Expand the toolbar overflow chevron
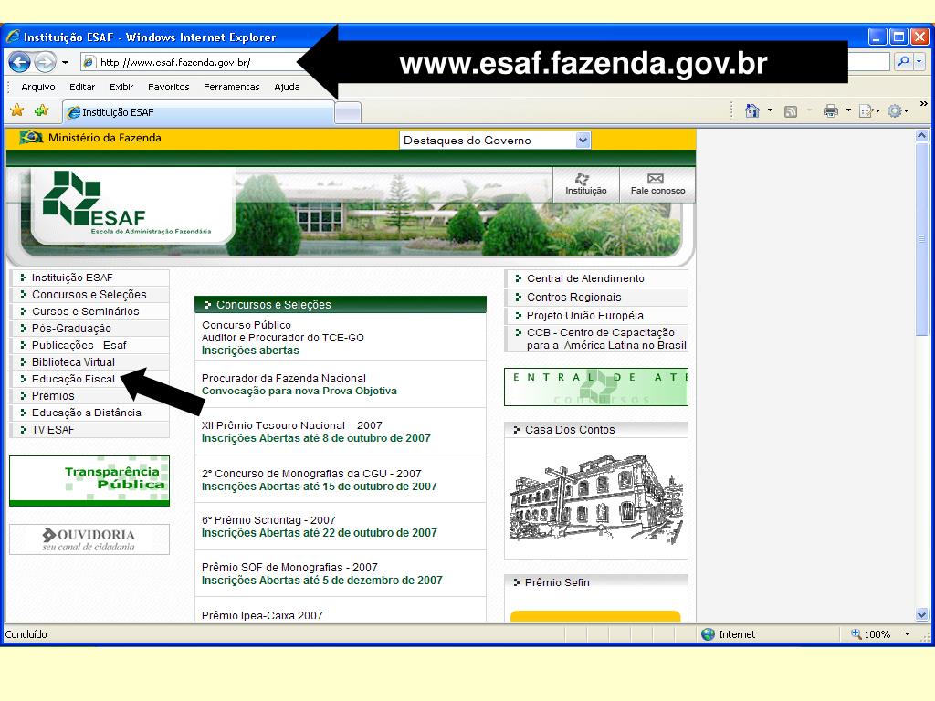Viewport: 935px width, 701px height. [924, 104]
